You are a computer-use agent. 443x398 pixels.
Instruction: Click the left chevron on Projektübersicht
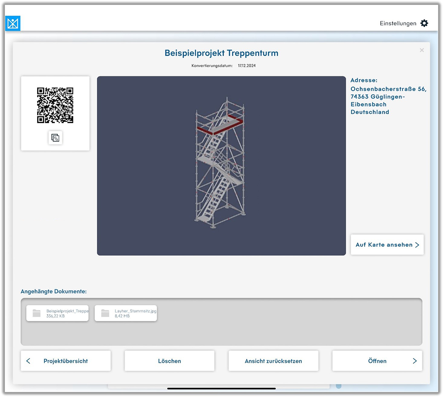[29, 361]
